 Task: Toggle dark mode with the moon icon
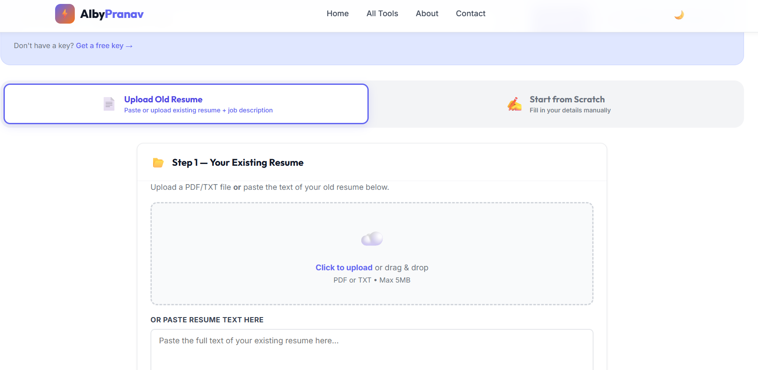point(679,15)
